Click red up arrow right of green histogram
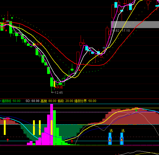This screenshot has height=155, width=159. point(72,141)
